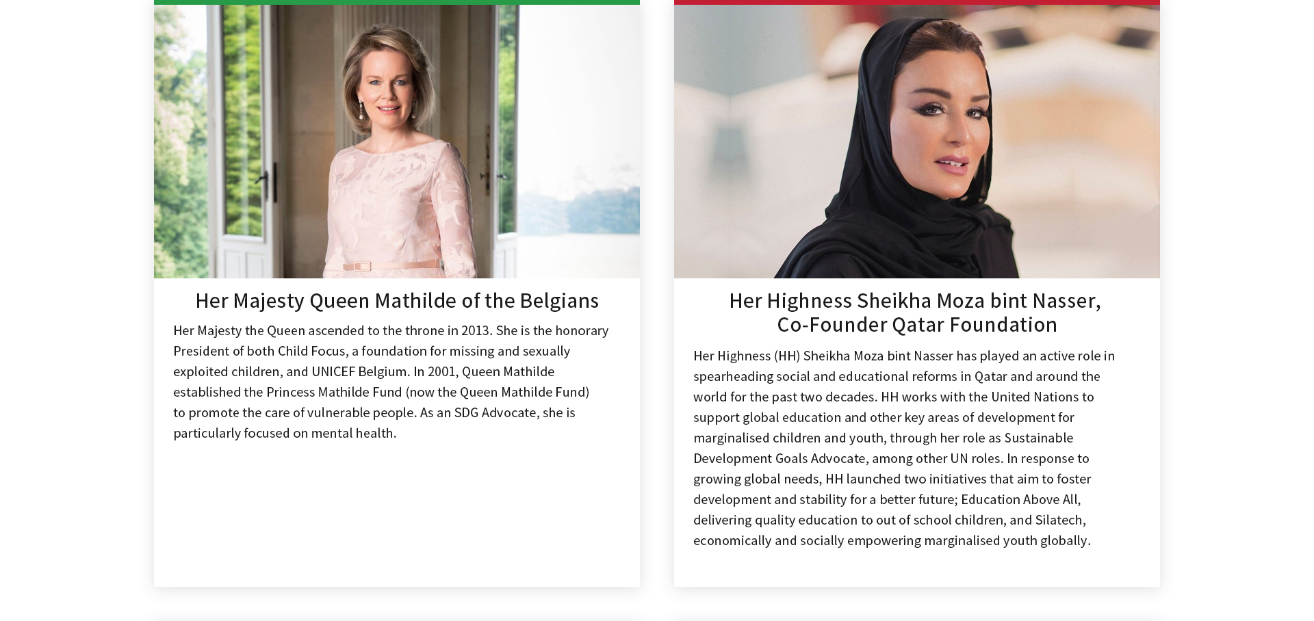The width and height of the screenshot is (1314, 621).
Task: Click 'Silatech' in the right biography
Action: click(1058, 520)
